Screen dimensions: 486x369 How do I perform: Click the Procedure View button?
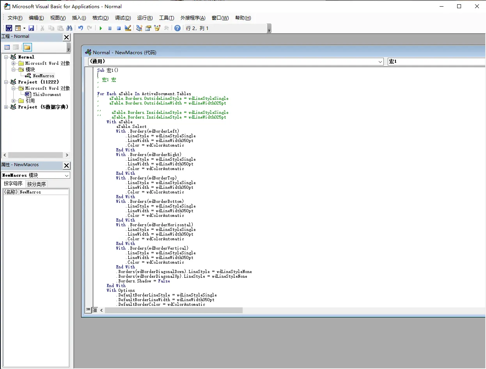[88, 310]
